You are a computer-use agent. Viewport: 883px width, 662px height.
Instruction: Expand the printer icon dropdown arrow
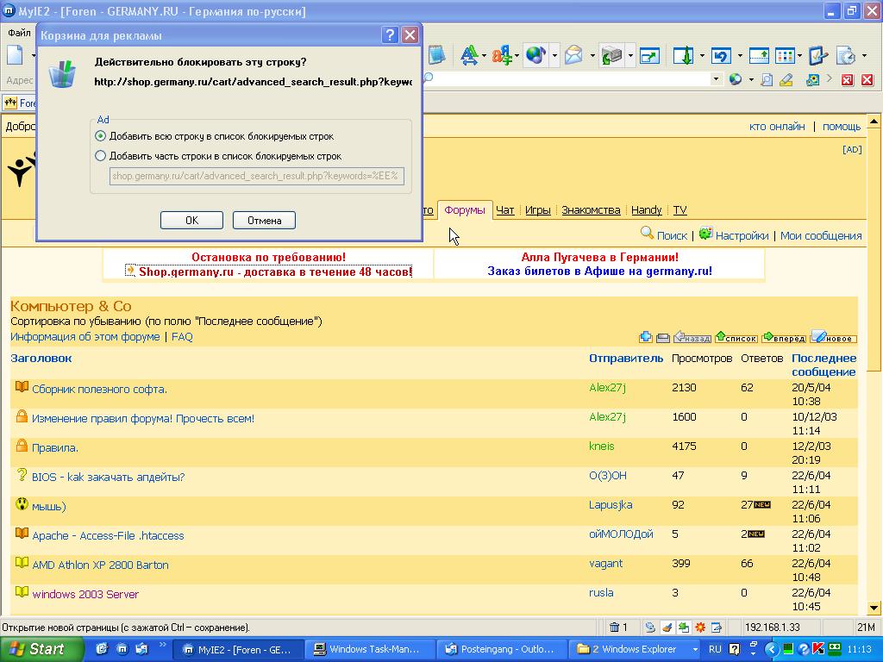630,55
